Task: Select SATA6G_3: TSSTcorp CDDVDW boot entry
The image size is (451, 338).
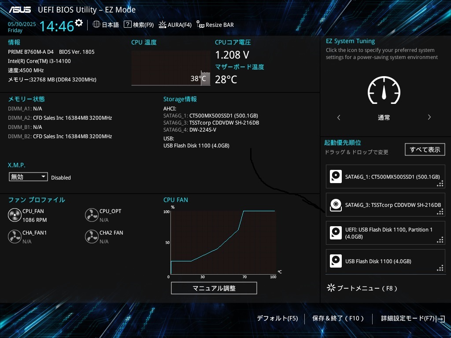Action: pyautogui.click(x=385, y=205)
